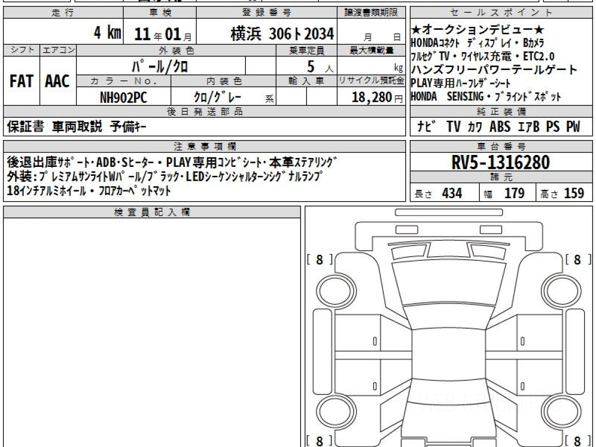
Task: Click 保証書 車両取説 予備キー text
Action: 76,127
